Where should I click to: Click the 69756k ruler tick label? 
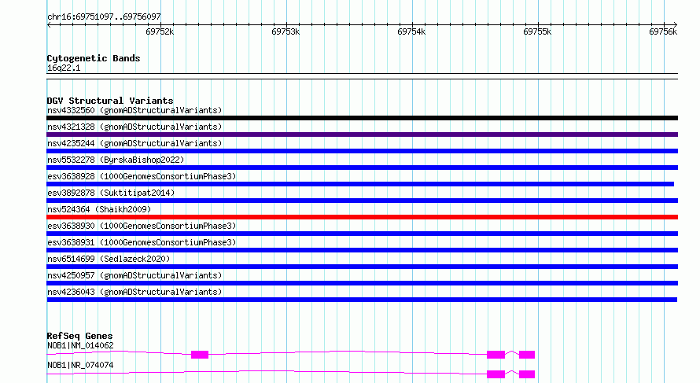point(663,32)
